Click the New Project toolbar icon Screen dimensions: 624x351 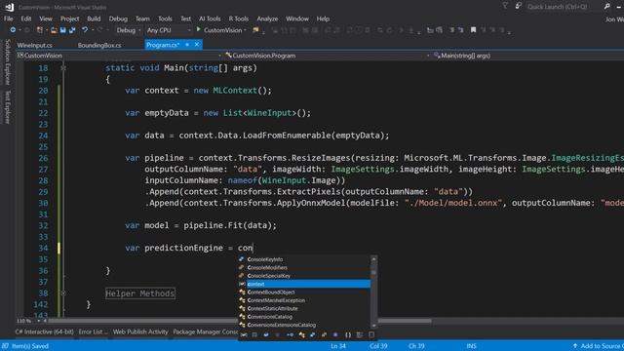point(39,30)
